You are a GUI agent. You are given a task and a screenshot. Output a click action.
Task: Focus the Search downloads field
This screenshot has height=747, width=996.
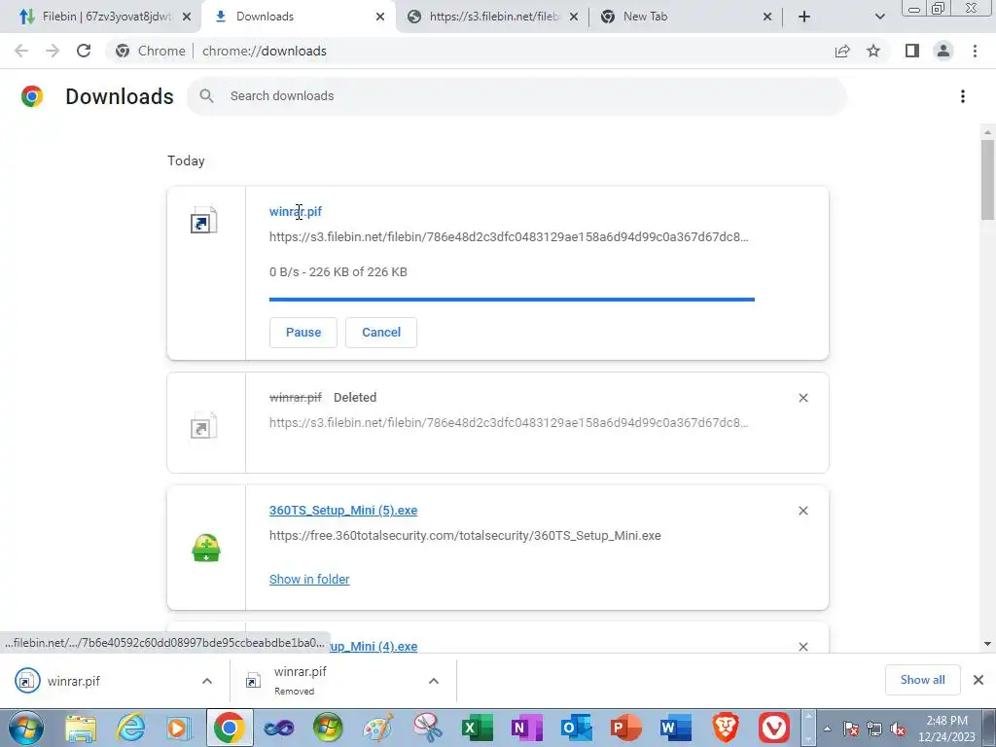tap(516, 96)
